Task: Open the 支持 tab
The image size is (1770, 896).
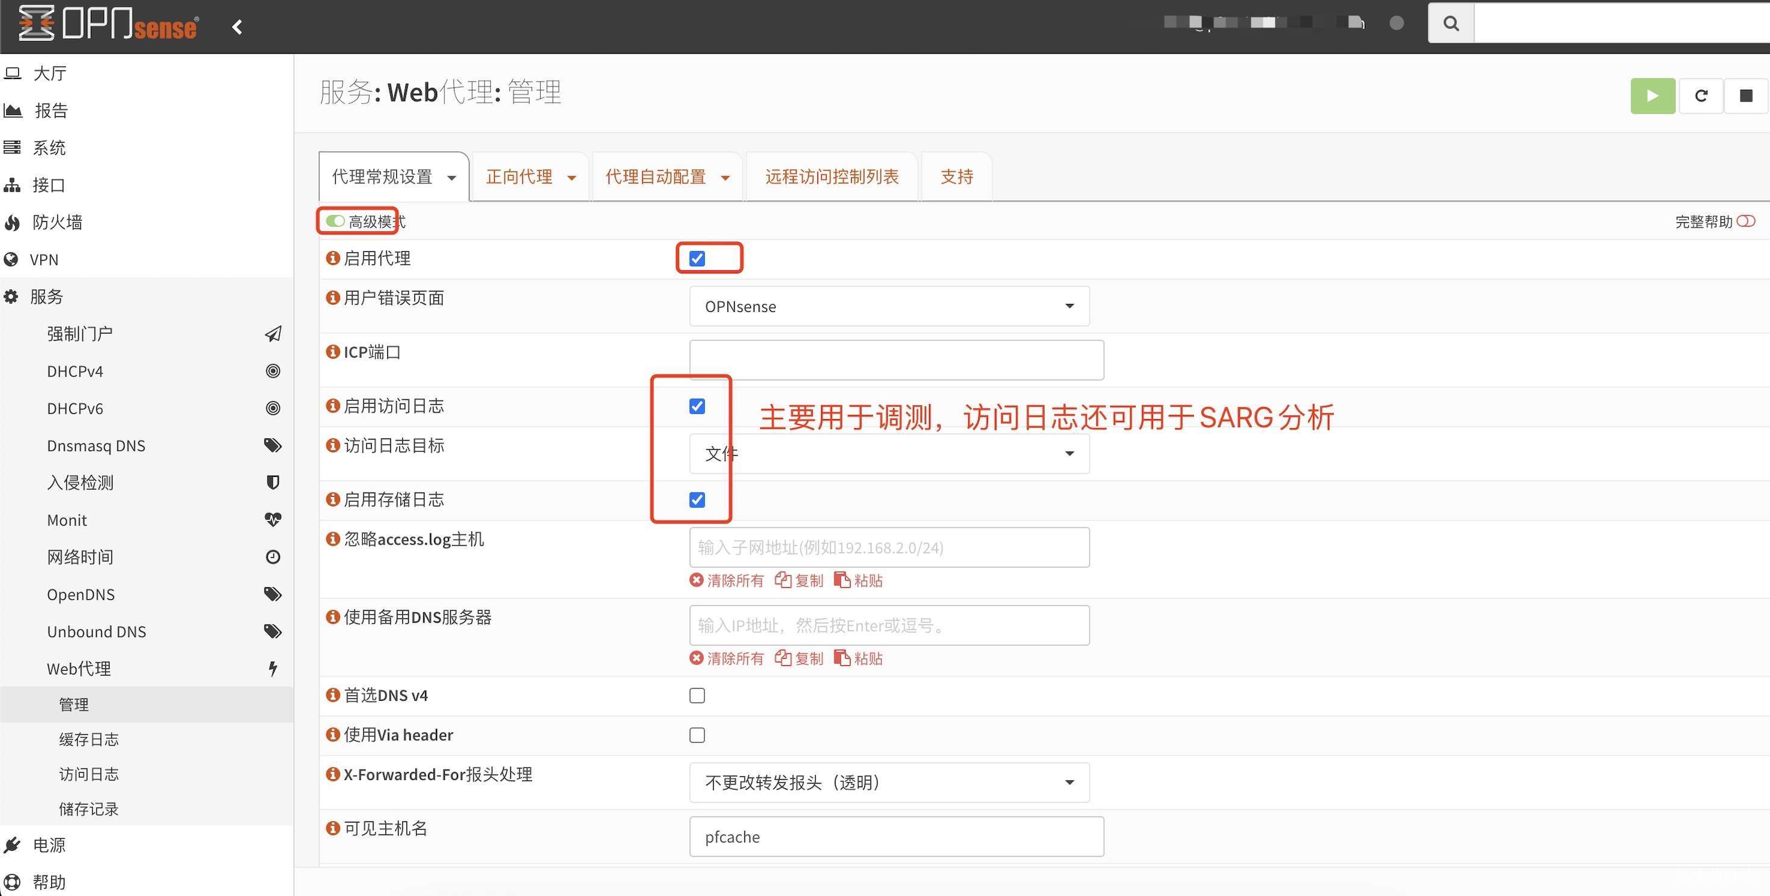Action: point(956,177)
